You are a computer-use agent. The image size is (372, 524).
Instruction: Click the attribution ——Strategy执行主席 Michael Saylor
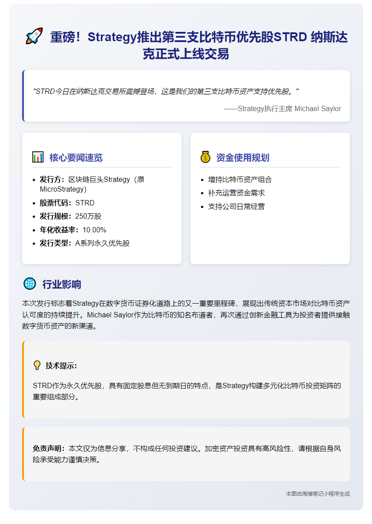pos(283,108)
